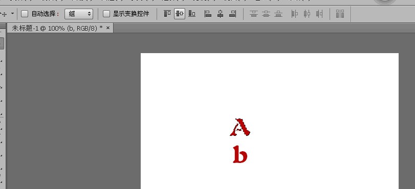Click the align right edges icon
Image resolution: width=415 pixels, height=189 pixels.
232,14
